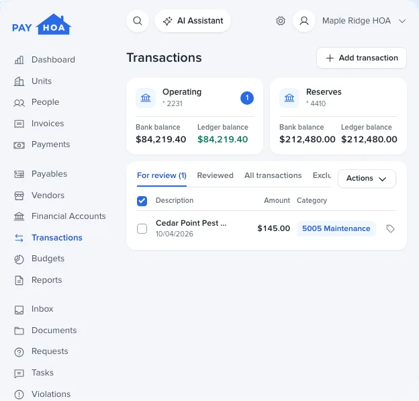Click the user profile avatar icon
The height and width of the screenshot is (401, 419).
click(304, 21)
